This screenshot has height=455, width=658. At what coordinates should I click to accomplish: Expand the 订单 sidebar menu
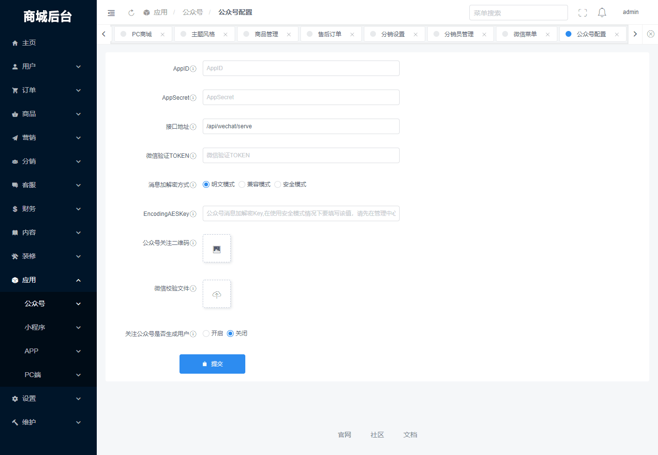[x=48, y=90]
